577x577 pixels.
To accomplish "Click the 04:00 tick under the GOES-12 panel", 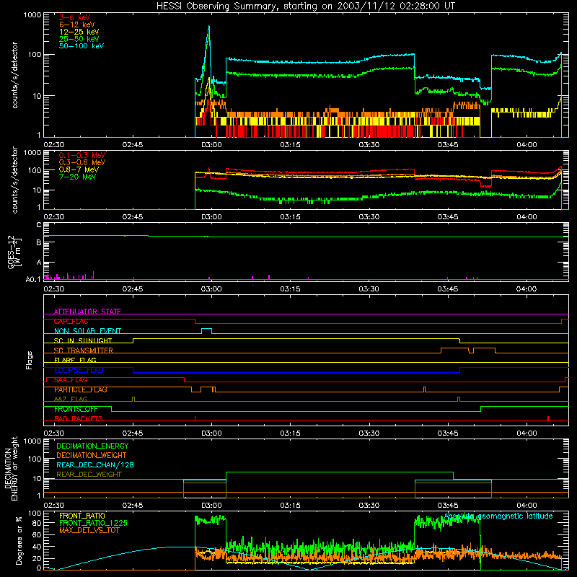I will [527, 289].
